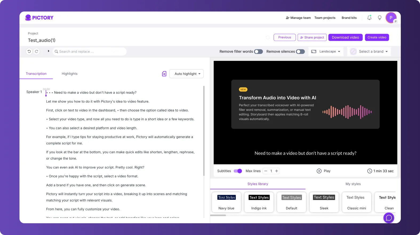Increase max lines with plus
The height and width of the screenshot is (235, 420).
tap(277, 171)
